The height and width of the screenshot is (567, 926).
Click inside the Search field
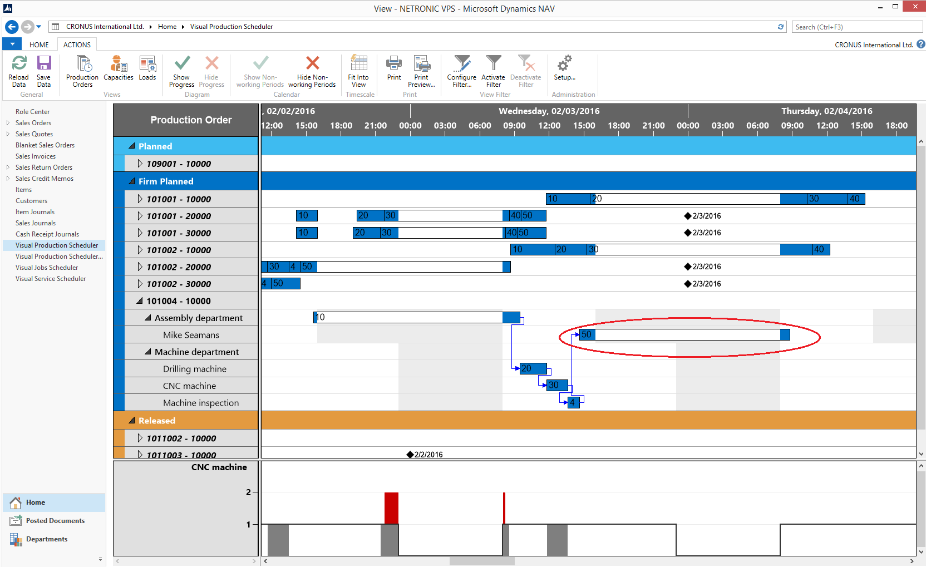tap(857, 27)
